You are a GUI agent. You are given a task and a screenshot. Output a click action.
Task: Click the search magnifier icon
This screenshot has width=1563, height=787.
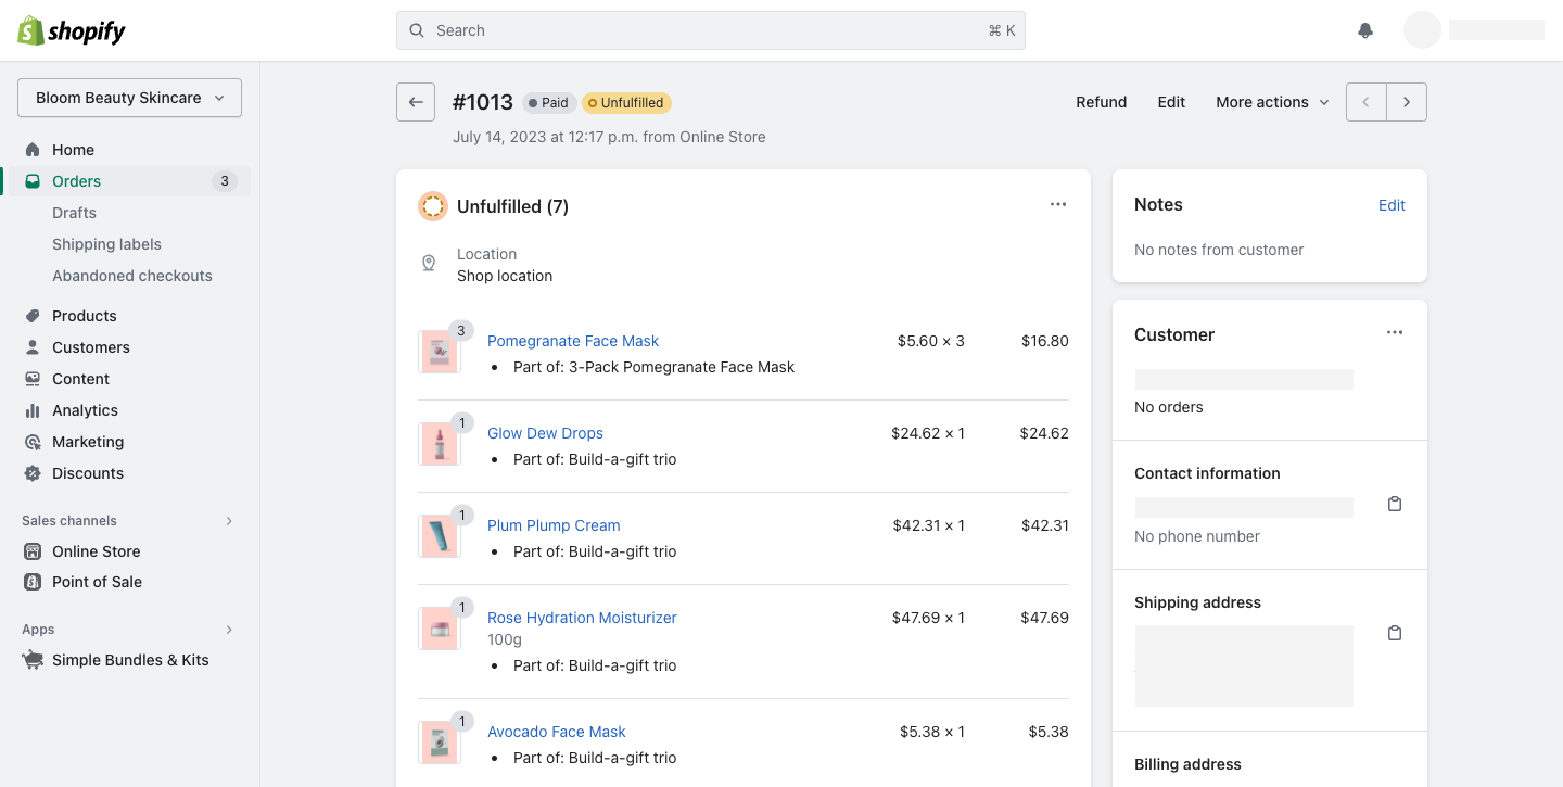tap(416, 30)
